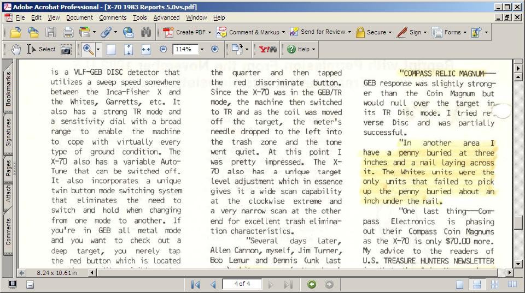Screen dimensions: 525x293
Task: Expand the Comment & Markup dropdown arrow
Action: click(284, 32)
